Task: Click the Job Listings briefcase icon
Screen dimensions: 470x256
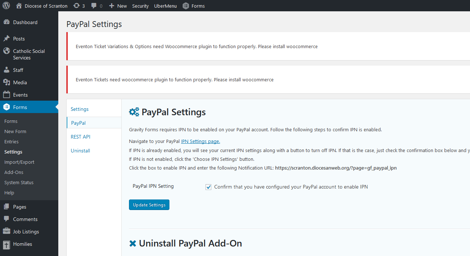Action: (7, 232)
